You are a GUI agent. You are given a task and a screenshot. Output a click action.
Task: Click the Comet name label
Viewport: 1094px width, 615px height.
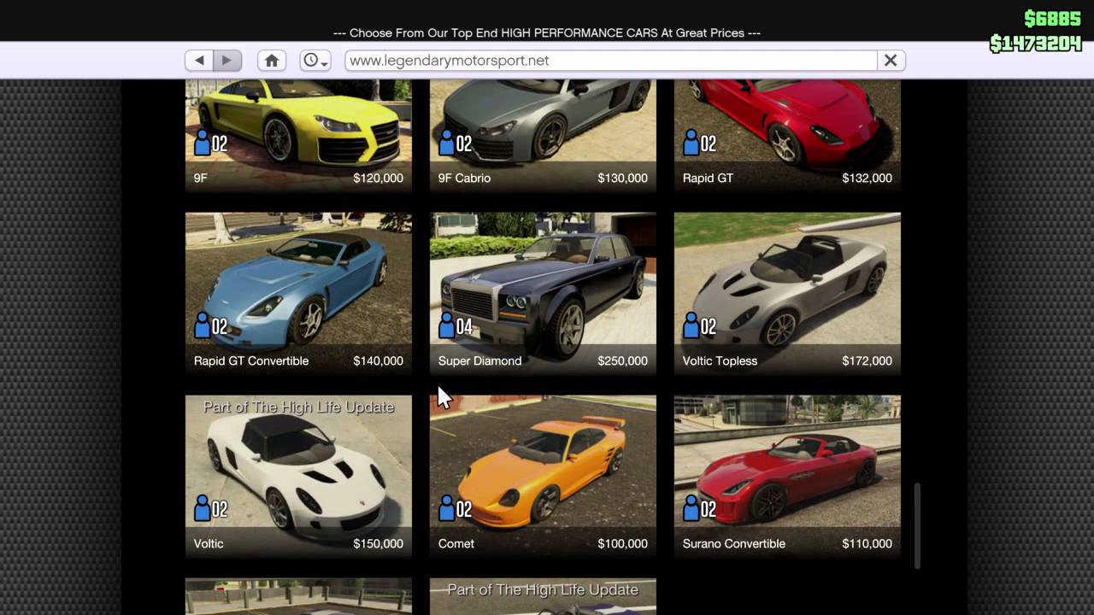pos(456,543)
